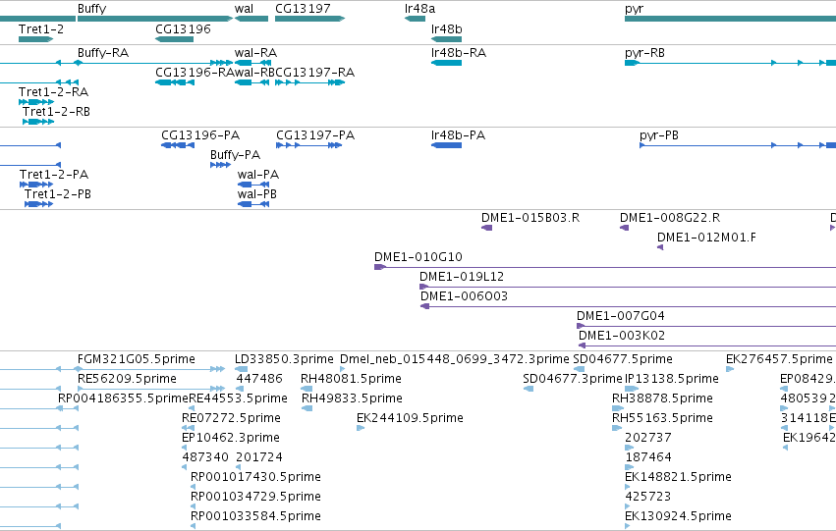The height and width of the screenshot is (531, 836).
Task: Click the SD04677.3prime EST label
Action: tap(573, 379)
